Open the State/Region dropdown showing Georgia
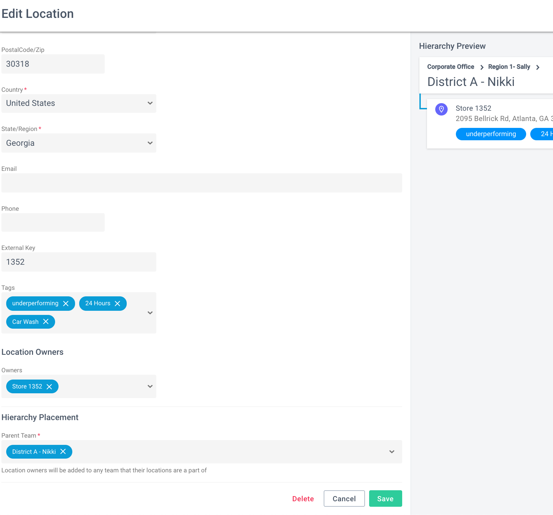The image size is (553, 515). pyautogui.click(x=79, y=143)
